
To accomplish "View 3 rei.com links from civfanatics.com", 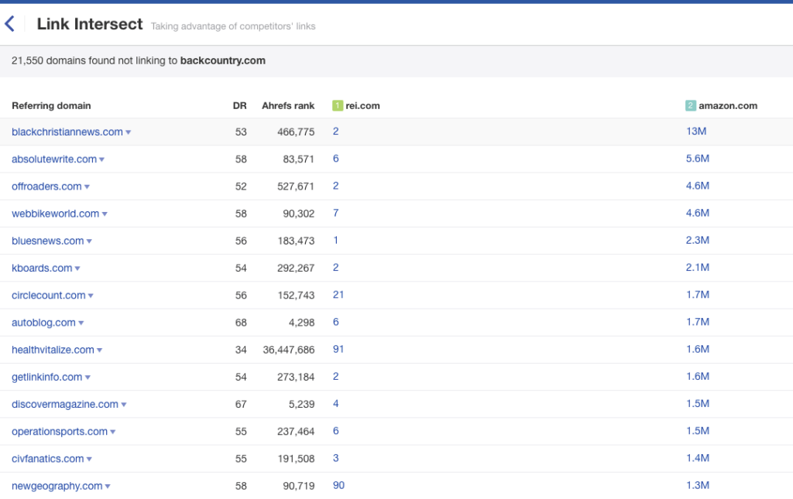I will 336,459.
